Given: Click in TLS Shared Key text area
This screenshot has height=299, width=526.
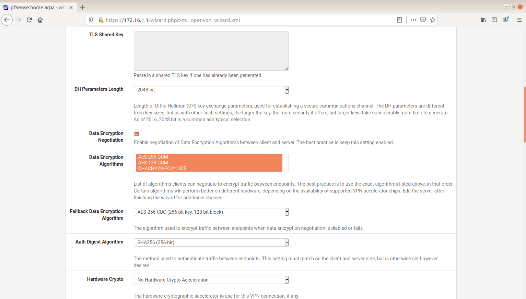Looking at the screenshot, I should pos(211,51).
